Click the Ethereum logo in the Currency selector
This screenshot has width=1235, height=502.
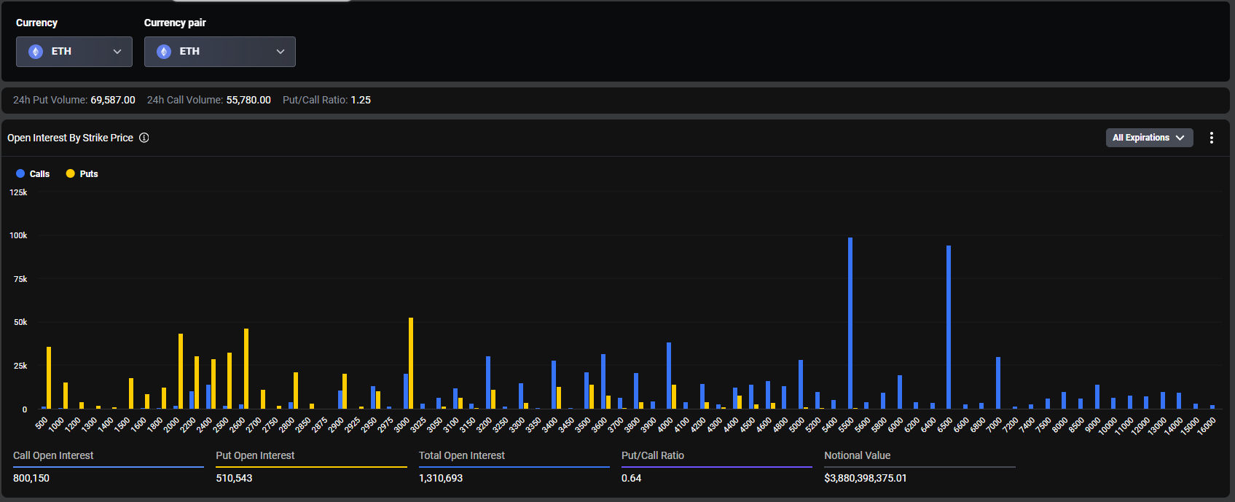pyautogui.click(x=36, y=52)
